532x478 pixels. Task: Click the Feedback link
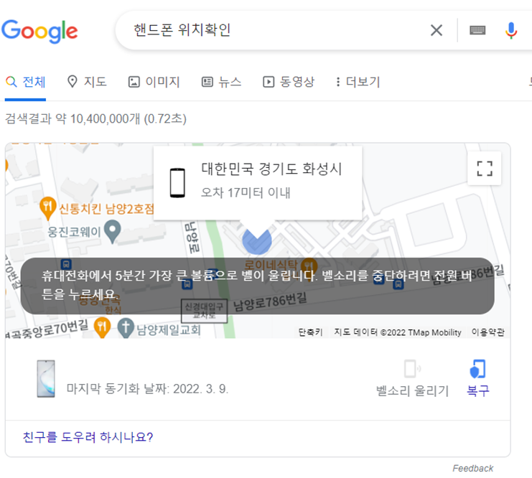pyautogui.click(x=472, y=469)
